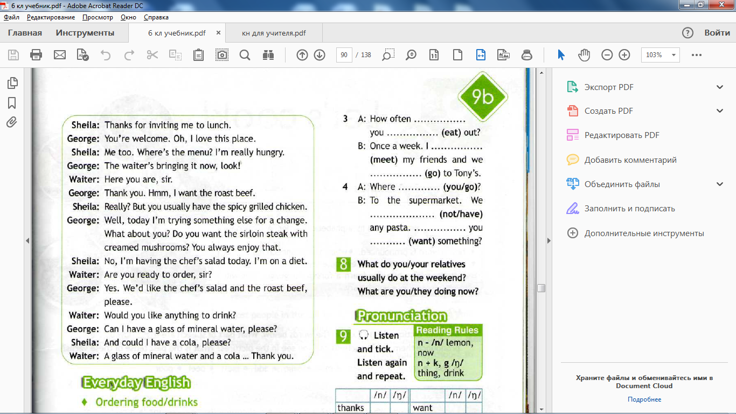
Task: Click the Print file icon
Action: click(36, 55)
